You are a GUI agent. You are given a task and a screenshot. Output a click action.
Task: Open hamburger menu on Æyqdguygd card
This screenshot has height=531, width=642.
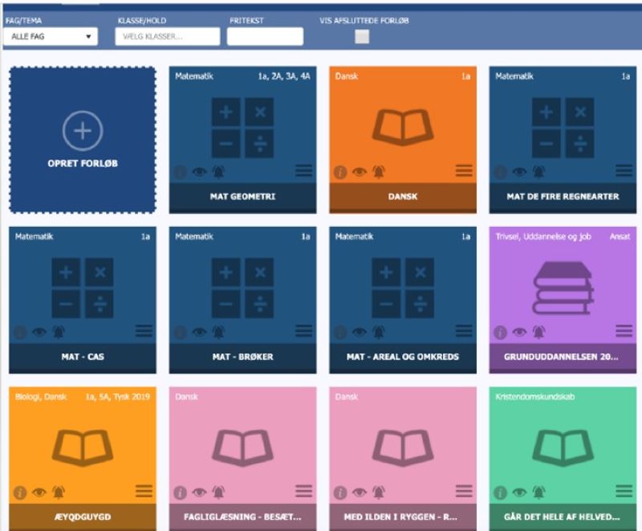pyautogui.click(x=144, y=491)
